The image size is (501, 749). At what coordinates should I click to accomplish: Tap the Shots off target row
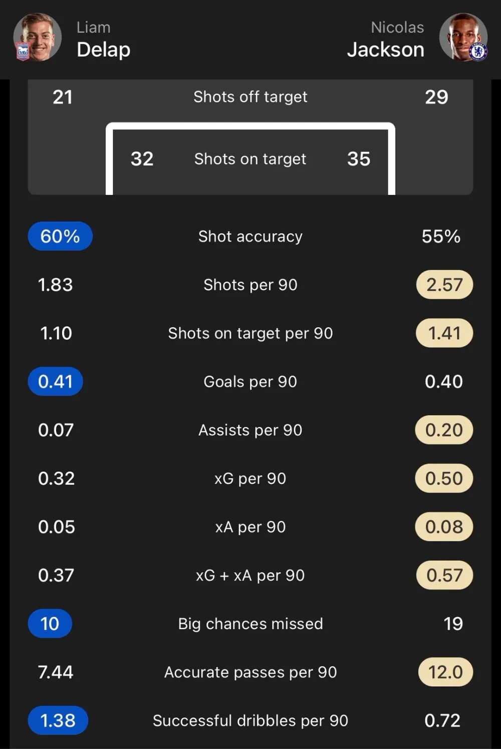(250, 97)
